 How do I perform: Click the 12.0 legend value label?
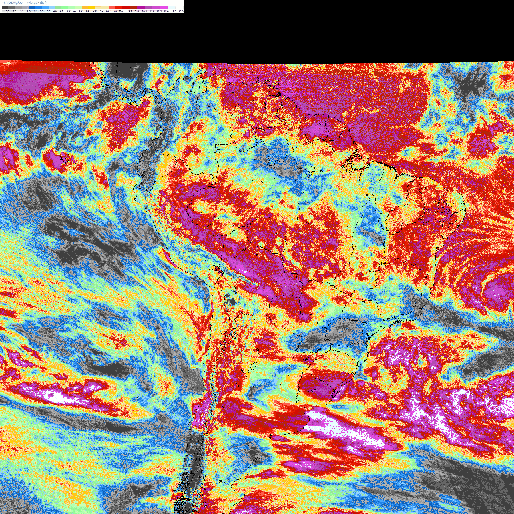(166, 11)
